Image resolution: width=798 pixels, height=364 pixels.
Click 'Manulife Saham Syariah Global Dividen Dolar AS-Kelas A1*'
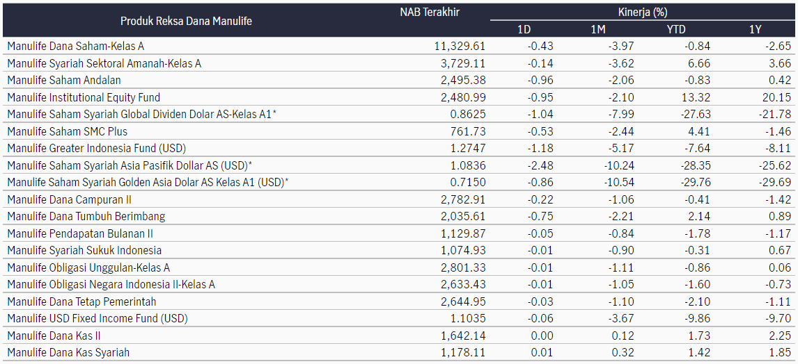(x=142, y=114)
